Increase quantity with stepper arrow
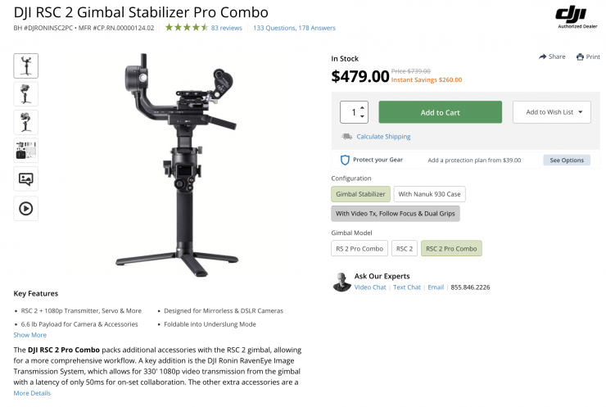The image size is (606, 407). coord(363,107)
